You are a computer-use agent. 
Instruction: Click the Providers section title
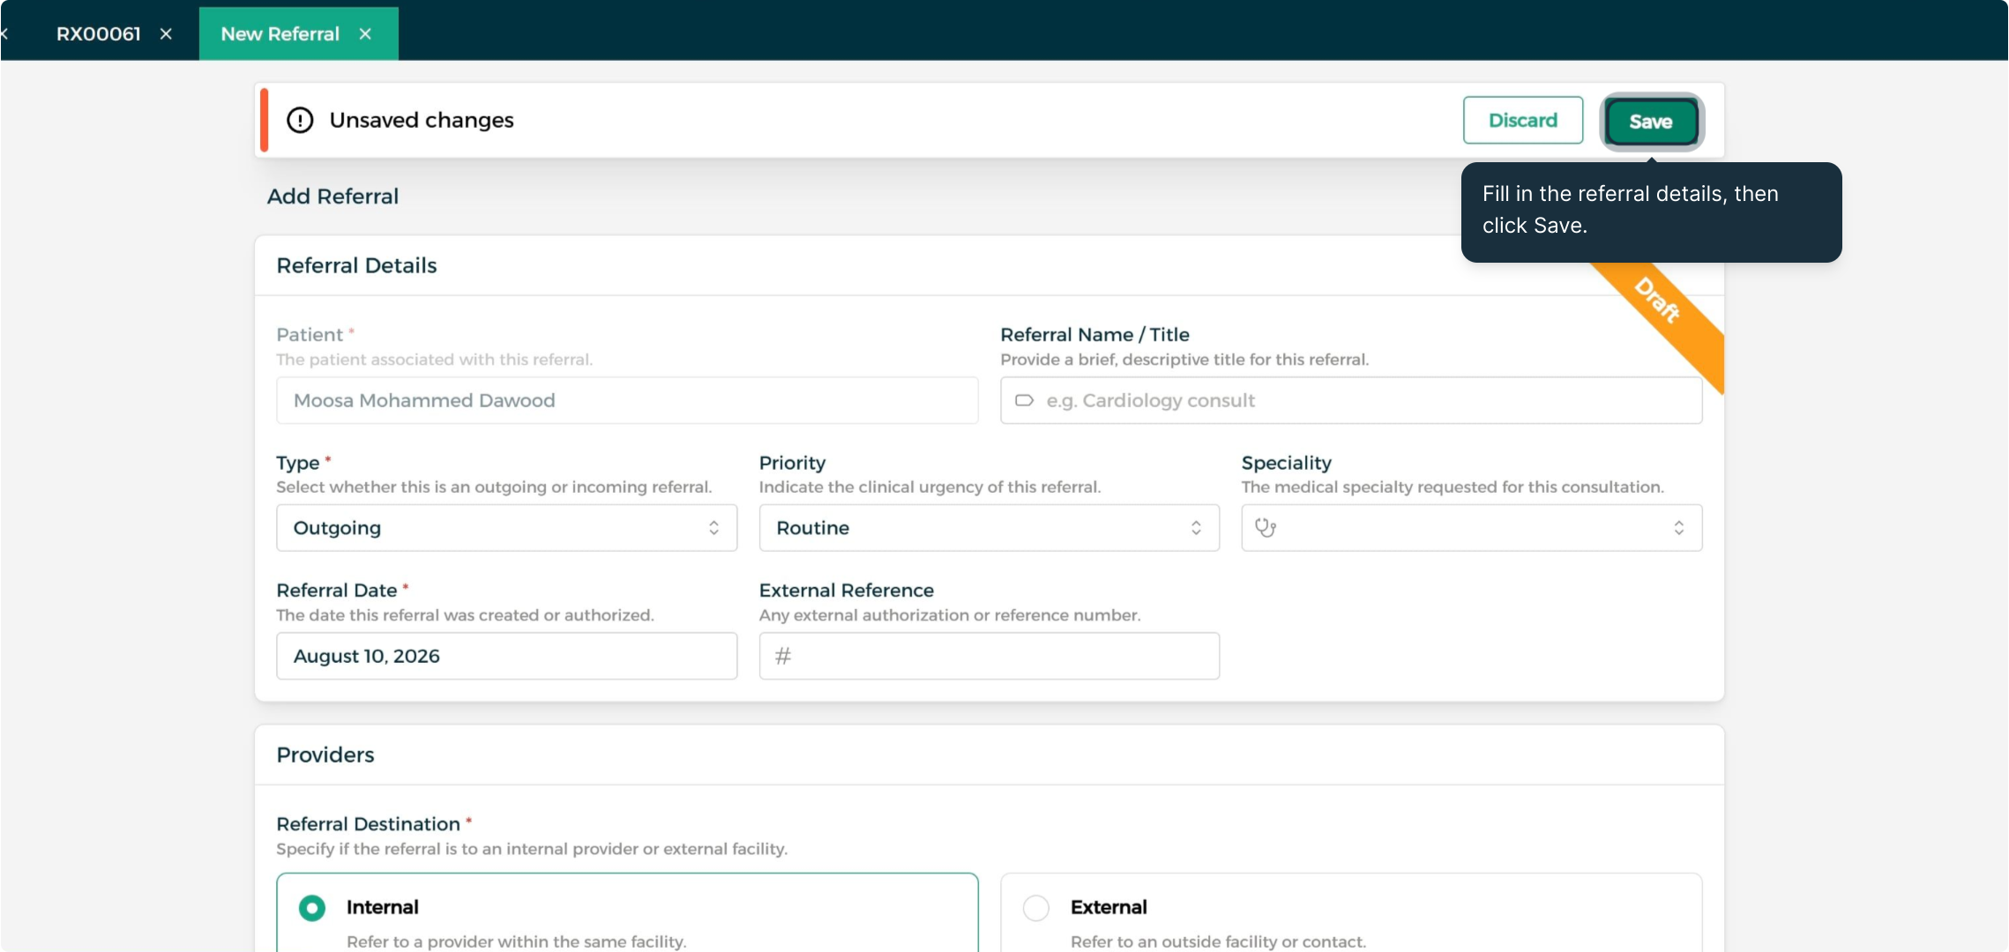(x=325, y=755)
